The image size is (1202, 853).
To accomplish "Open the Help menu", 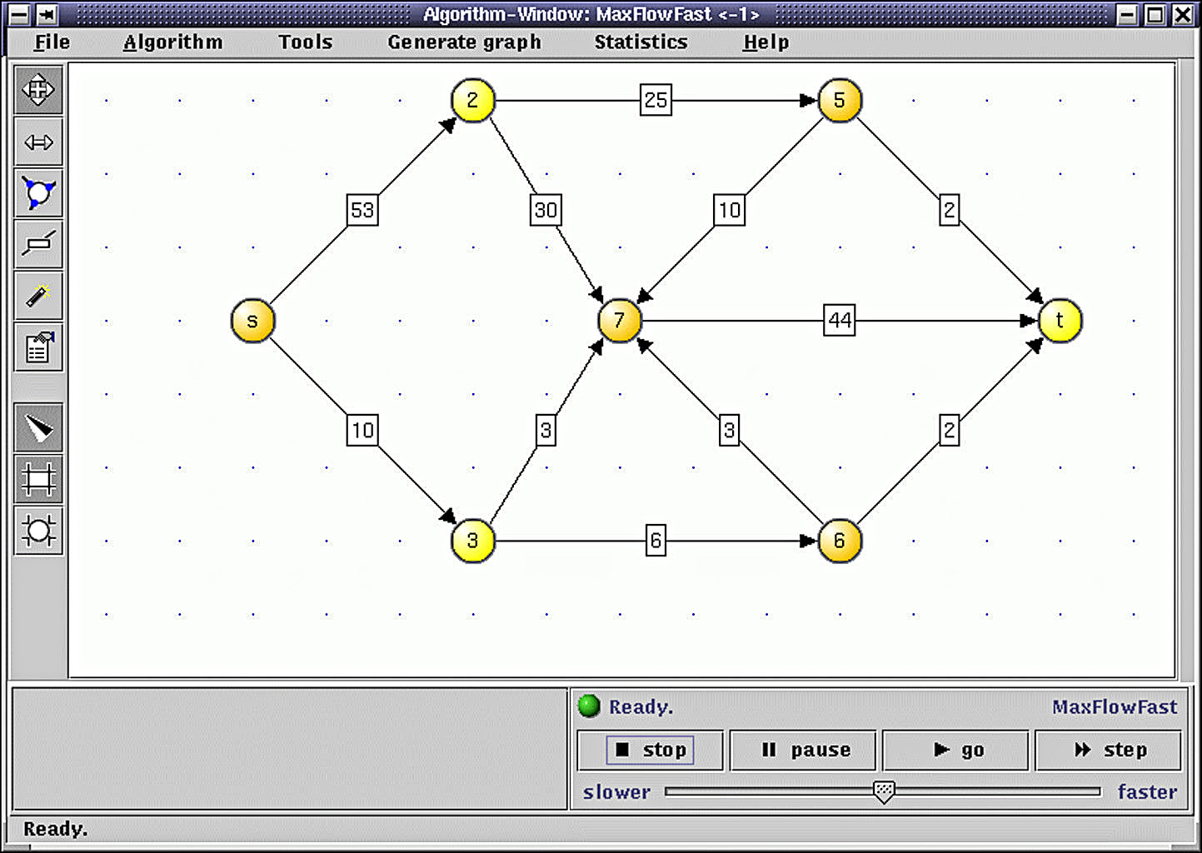I will 766,42.
